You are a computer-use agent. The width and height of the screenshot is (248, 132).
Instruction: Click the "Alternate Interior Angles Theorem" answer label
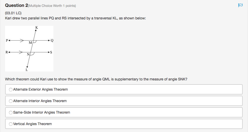tap(40, 101)
